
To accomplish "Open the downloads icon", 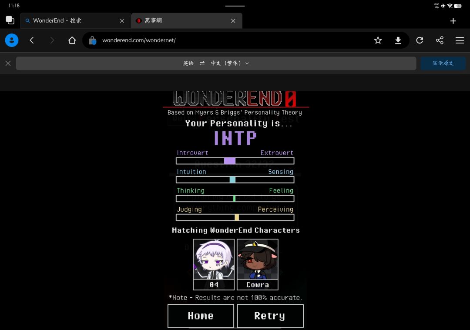I will pyautogui.click(x=398, y=40).
